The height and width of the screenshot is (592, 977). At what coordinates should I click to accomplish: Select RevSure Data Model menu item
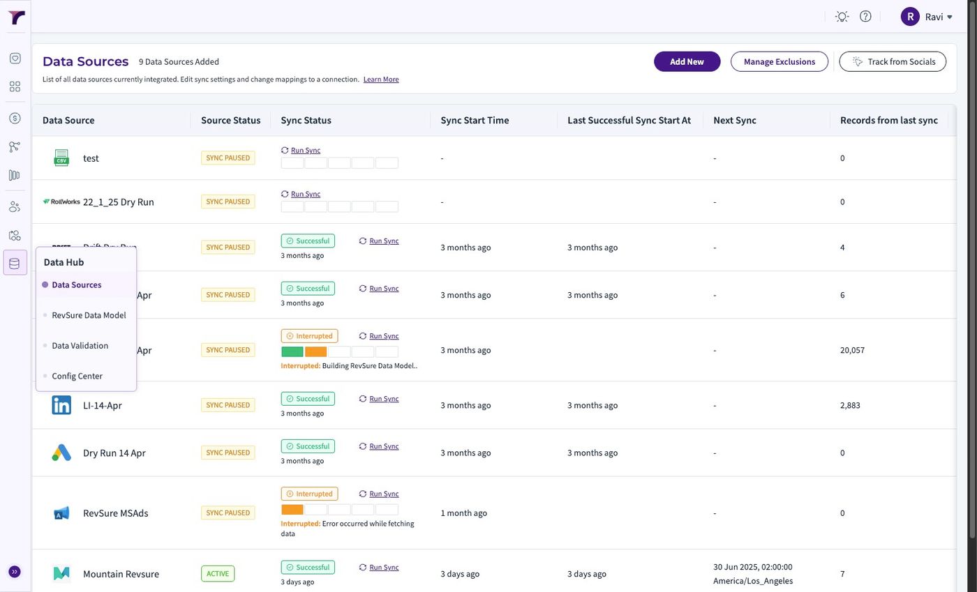[x=89, y=315]
